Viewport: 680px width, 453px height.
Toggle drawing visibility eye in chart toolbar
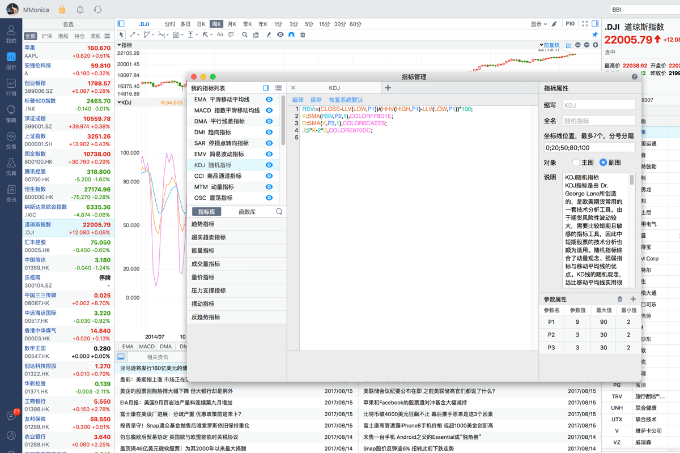coord(280,35)
